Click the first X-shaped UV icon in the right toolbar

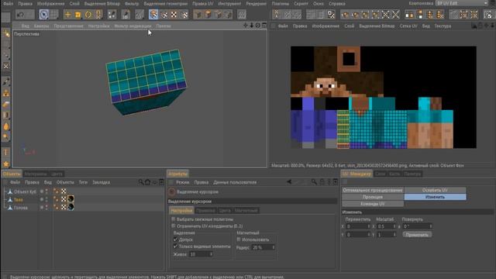(386, 15)
